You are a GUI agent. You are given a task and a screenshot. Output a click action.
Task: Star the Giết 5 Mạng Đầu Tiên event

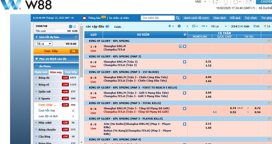(185, 93)
